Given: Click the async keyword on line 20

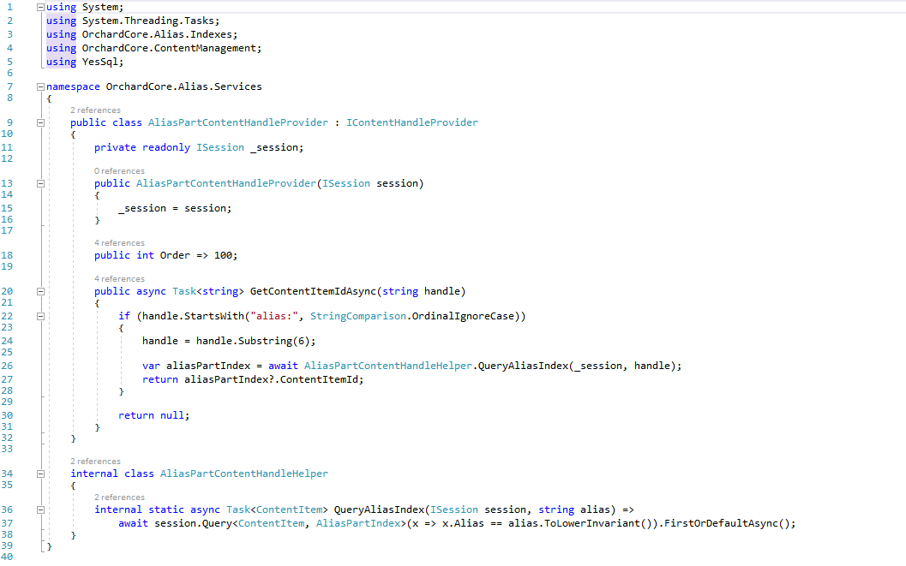Looking at the screenshot, I should [x=151, y=291].
